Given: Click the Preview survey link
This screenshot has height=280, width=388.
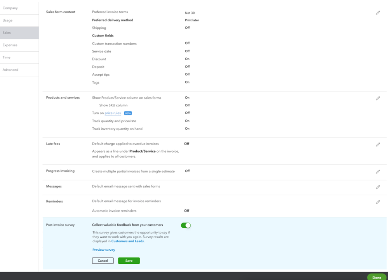Looking at the screenshot, I should coord(104,250).
